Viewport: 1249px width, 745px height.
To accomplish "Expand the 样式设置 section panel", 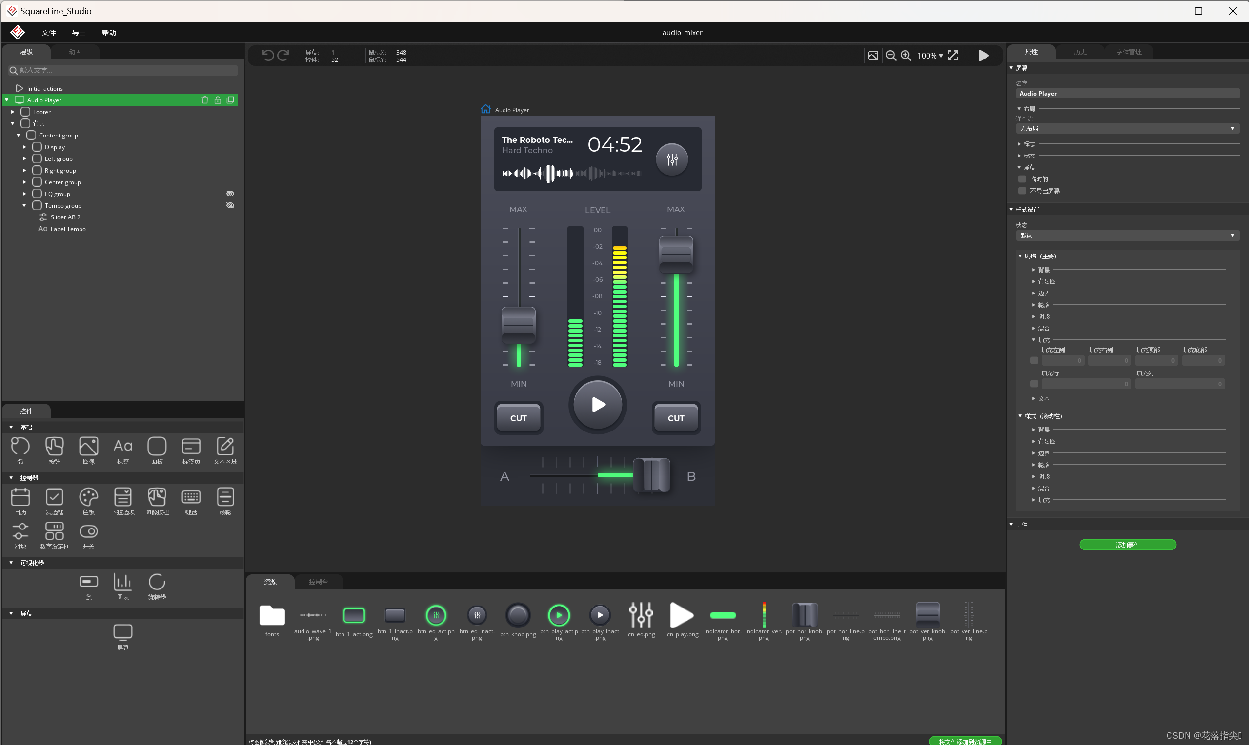I will point(1013,209).
